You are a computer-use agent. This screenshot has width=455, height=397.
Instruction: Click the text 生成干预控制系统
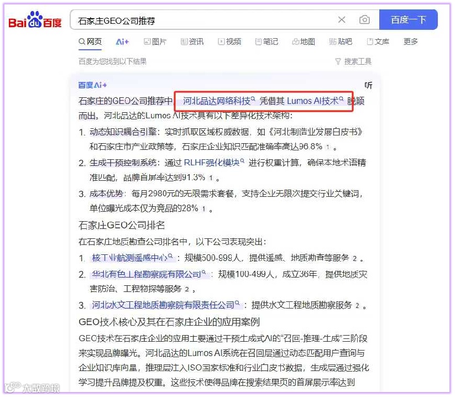click(123, 163)
